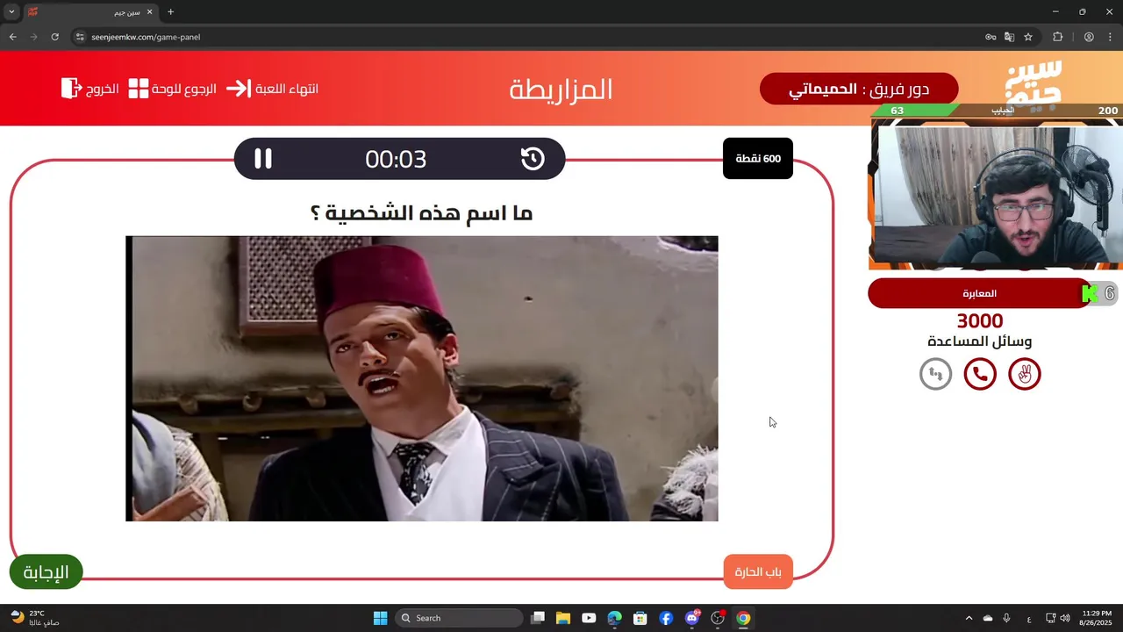
Task: Open the weather widget showing 23°C
Action: pyautogui.click(x=35, y=618)
